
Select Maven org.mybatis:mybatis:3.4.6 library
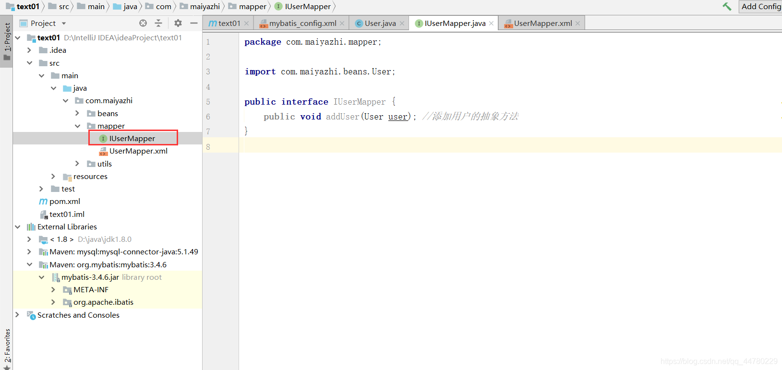point(108,264)
